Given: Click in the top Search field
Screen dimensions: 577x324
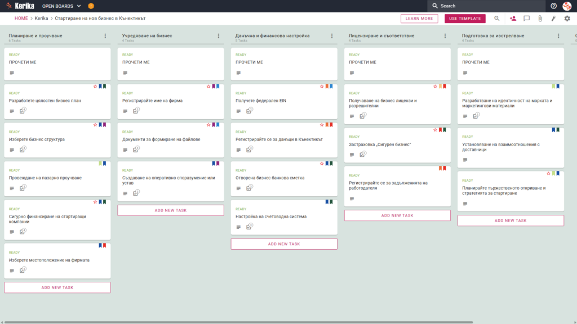Looking at the screenshot, I should (x=486, y=6).
